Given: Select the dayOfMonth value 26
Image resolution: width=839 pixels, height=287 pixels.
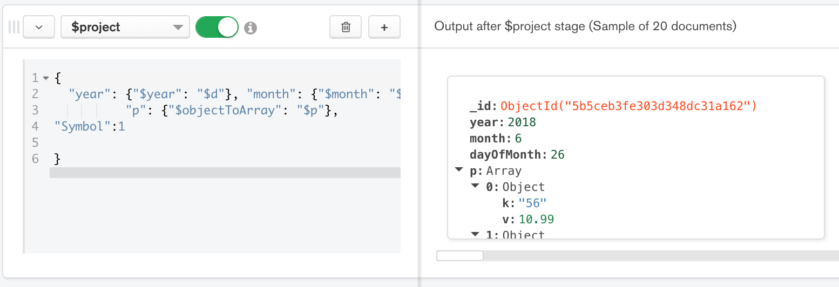Looking at the screenshot, I should tap(558, 154).
